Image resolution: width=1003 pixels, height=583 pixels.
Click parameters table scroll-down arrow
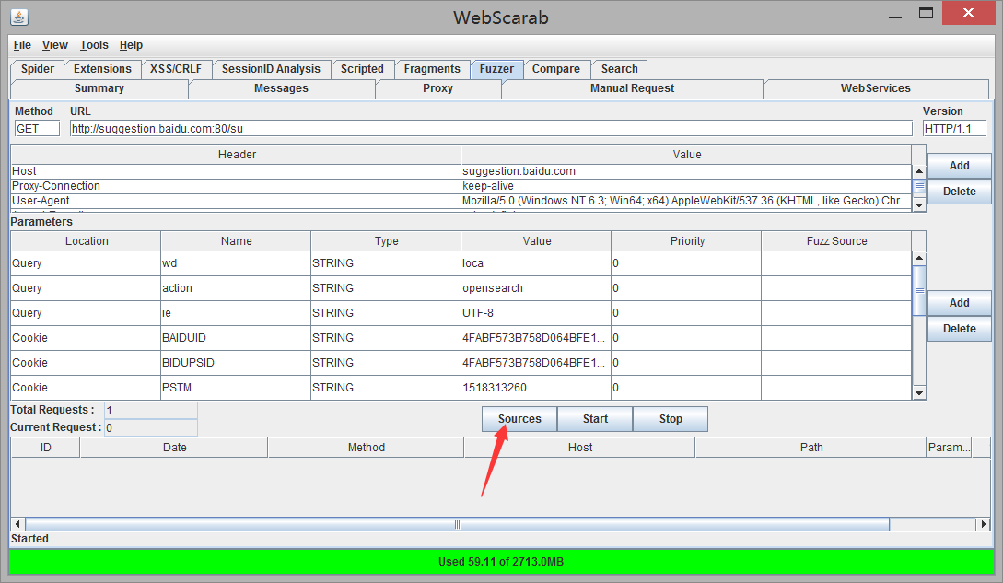point(919,393)
